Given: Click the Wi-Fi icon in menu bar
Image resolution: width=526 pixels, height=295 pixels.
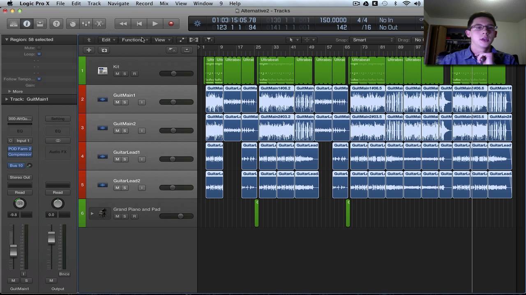Looking at the screenshot, I should coord(406,4).
